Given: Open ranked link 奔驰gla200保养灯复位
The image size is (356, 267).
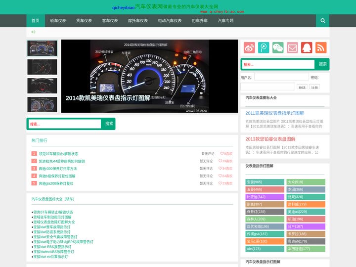Looking at the screenshot, I should pyautogui.click(x=56, y=183).
